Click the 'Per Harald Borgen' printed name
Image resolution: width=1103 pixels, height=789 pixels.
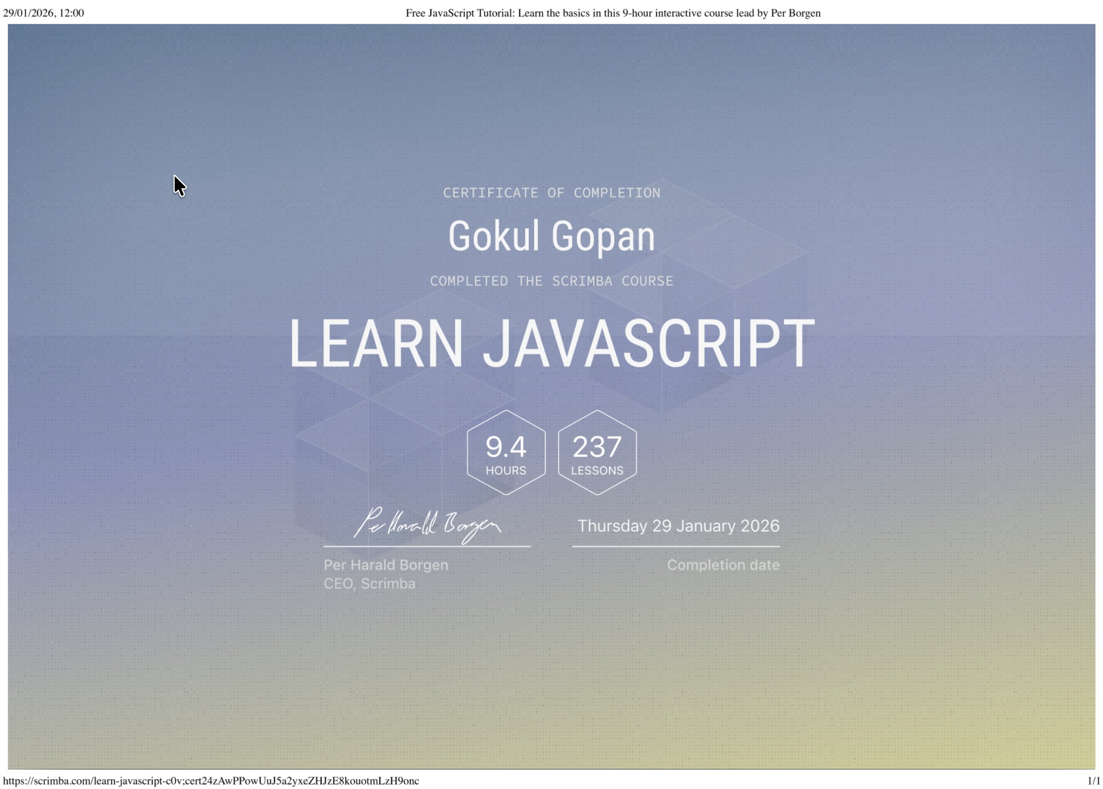(x=386, y=565)
